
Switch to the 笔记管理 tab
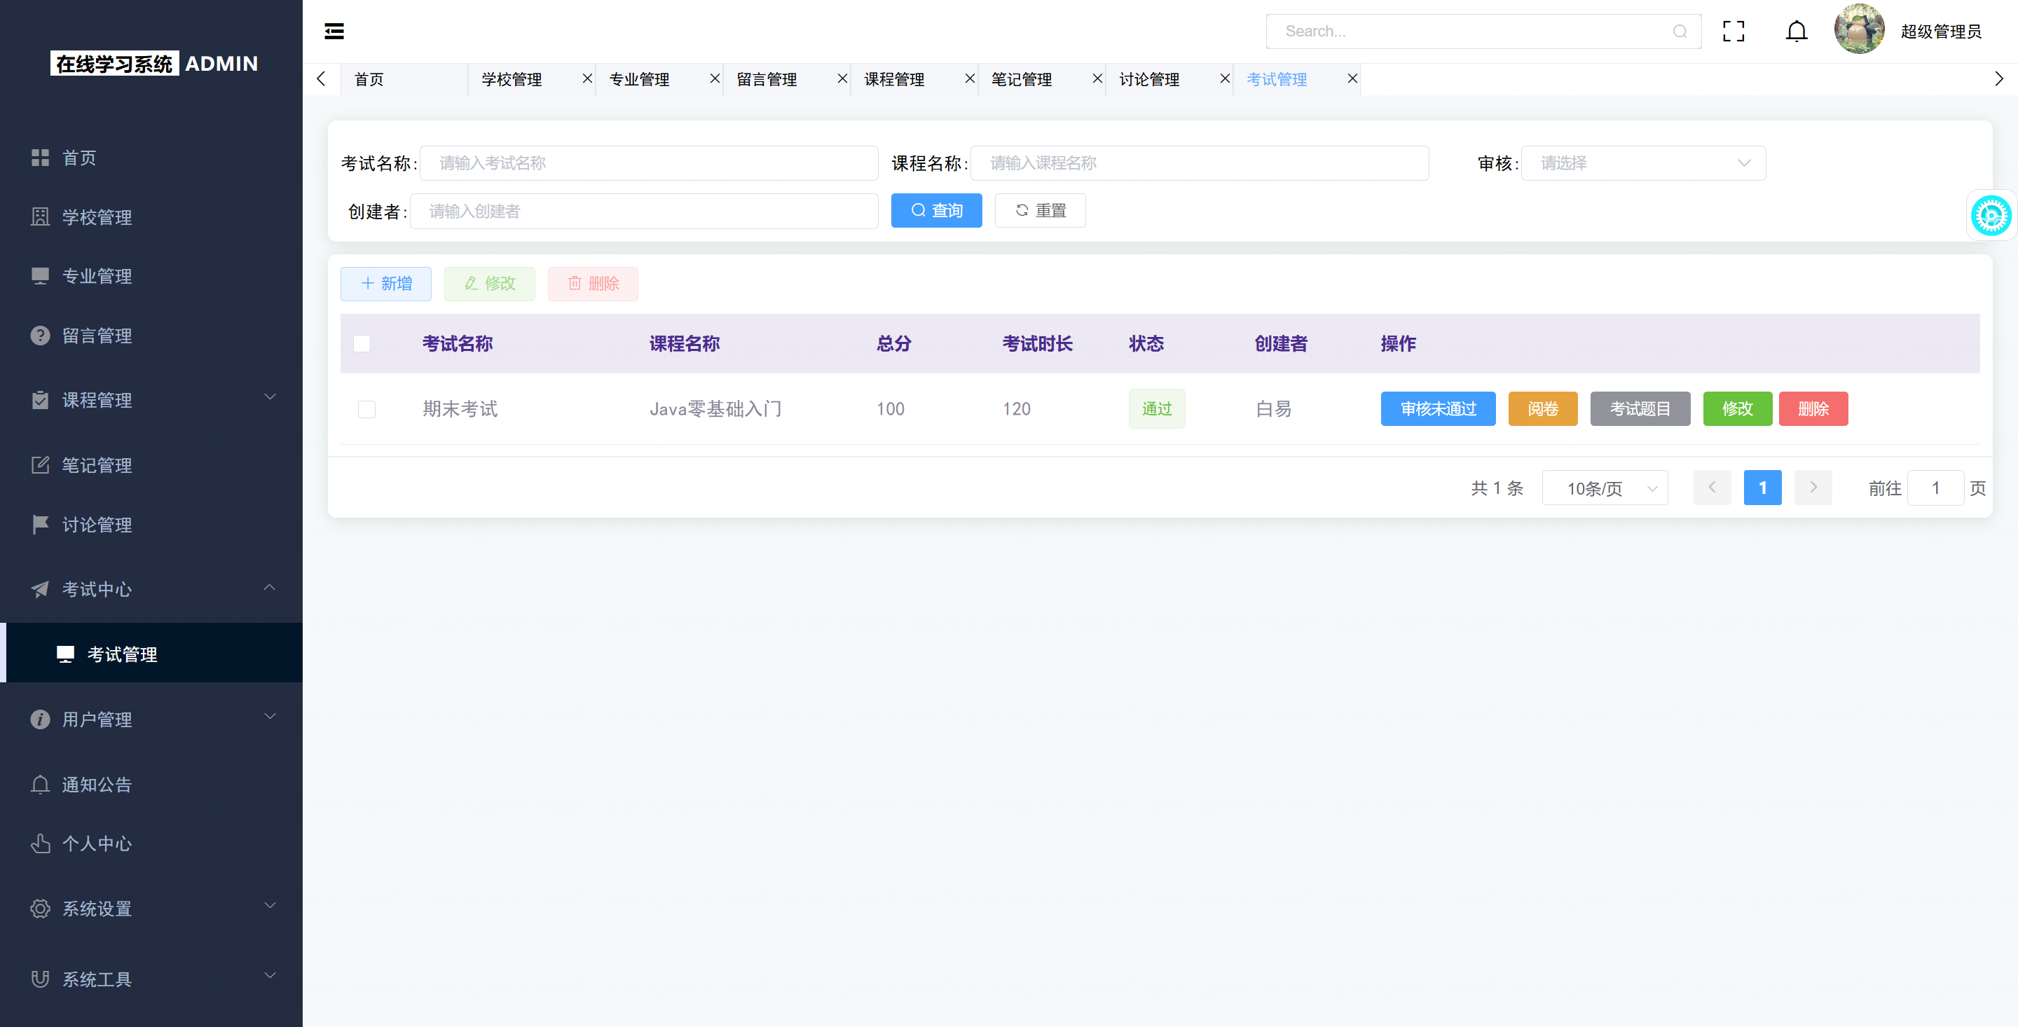click(x=1022, y=79)
